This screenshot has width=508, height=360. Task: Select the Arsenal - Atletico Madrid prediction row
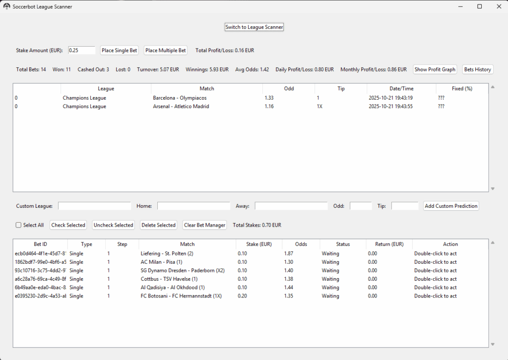coord(251,106)
